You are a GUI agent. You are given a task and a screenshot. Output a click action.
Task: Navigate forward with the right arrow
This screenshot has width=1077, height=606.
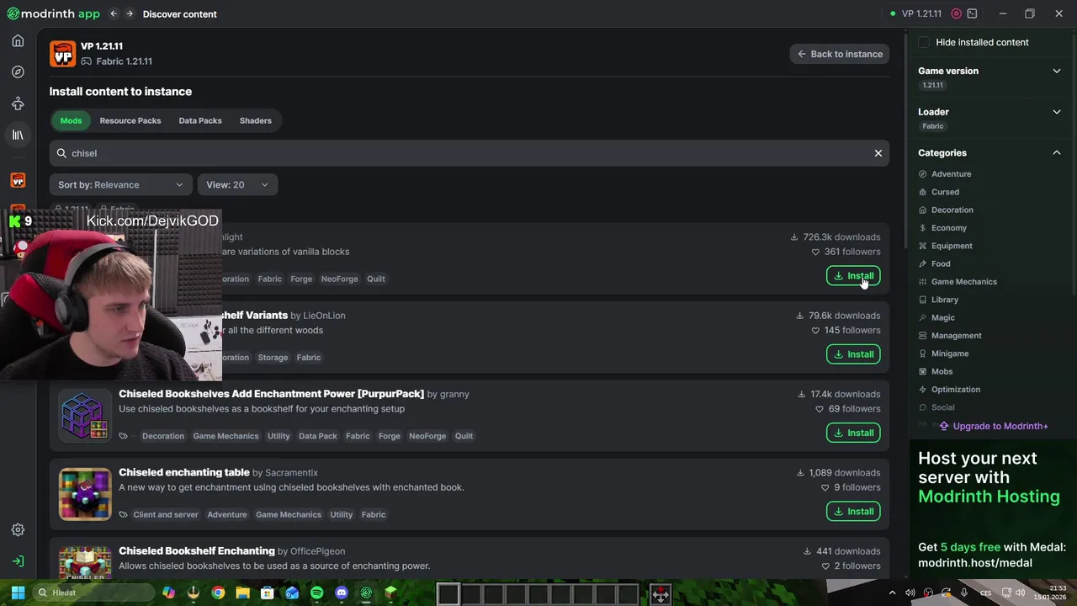130,13
